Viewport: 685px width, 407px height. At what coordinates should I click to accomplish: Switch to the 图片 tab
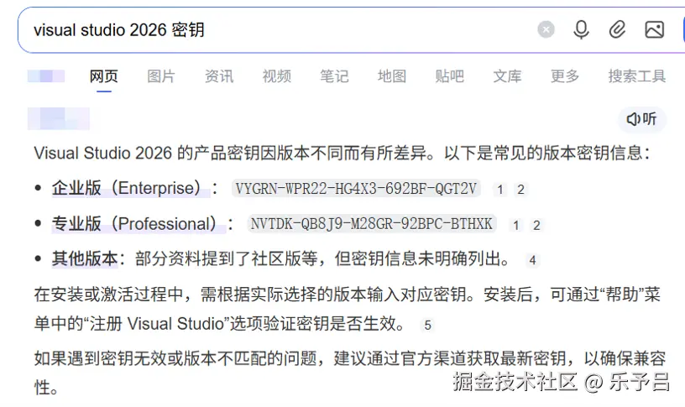[161, 76]
